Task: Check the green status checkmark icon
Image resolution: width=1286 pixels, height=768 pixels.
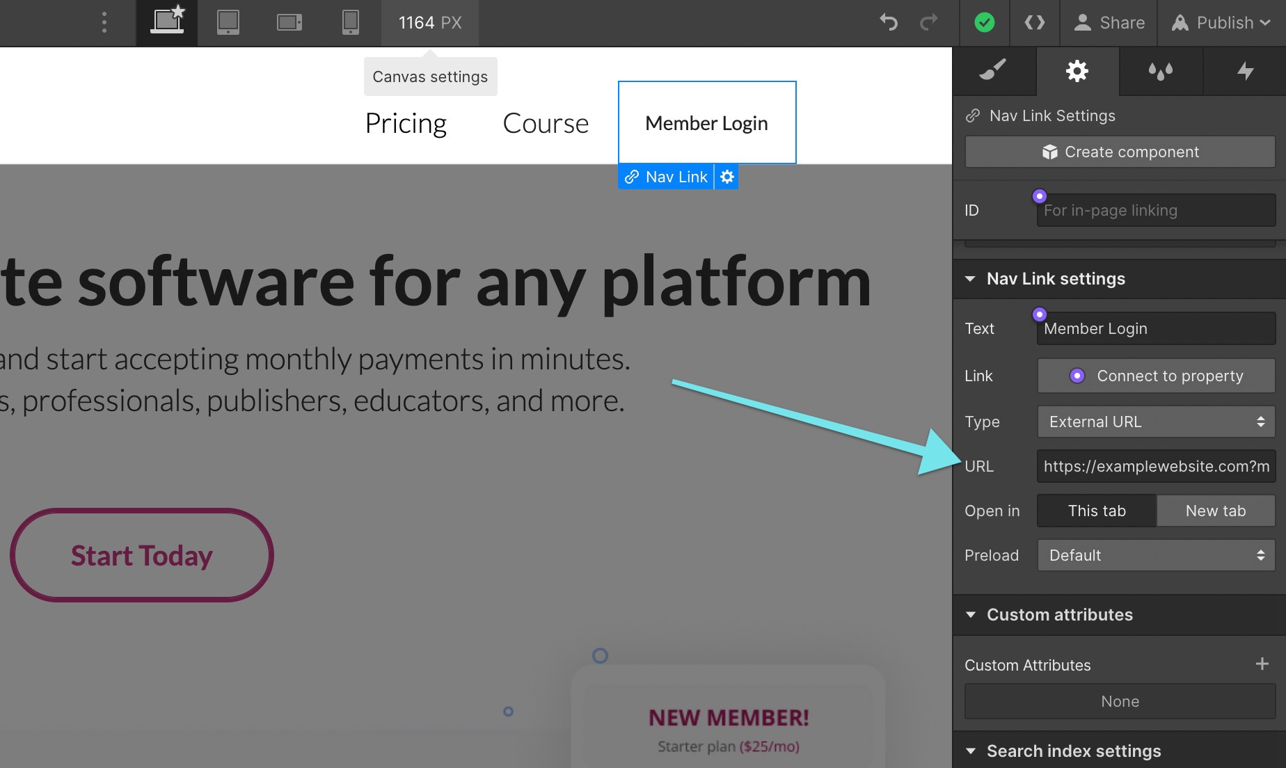Action: [x=984, y=23]
